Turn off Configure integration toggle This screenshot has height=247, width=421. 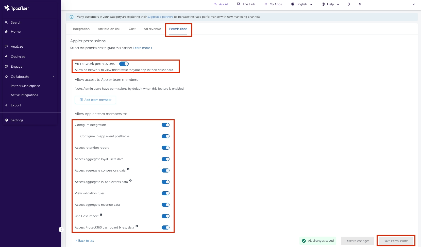click(x=165, y=125)
